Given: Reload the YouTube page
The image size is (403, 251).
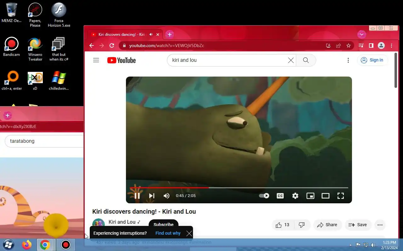Looking at the screenshot, I should (x=111, y=45).
